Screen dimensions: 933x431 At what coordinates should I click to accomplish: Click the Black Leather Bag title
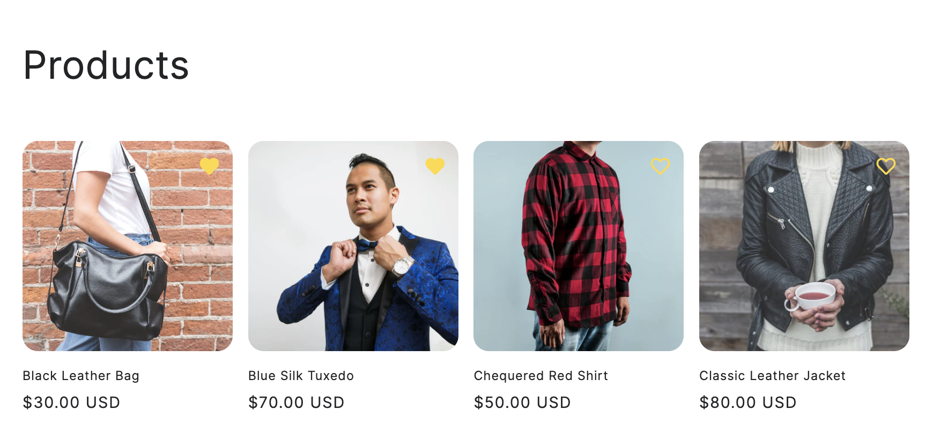[x=81, y=376]
